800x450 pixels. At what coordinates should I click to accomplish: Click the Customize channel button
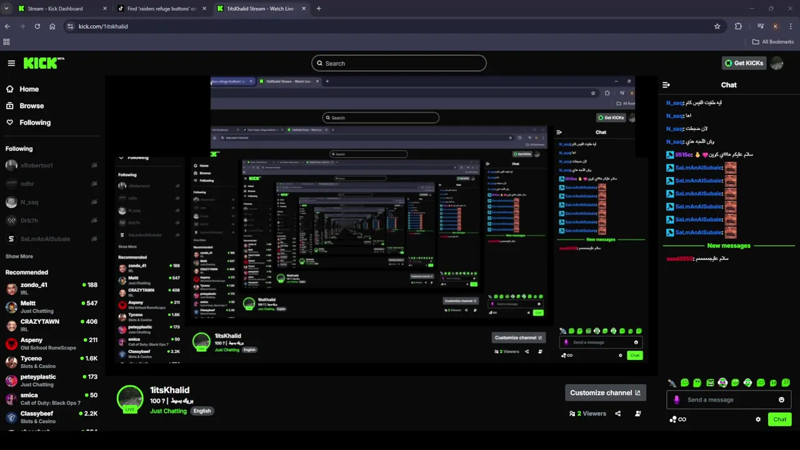605,392
